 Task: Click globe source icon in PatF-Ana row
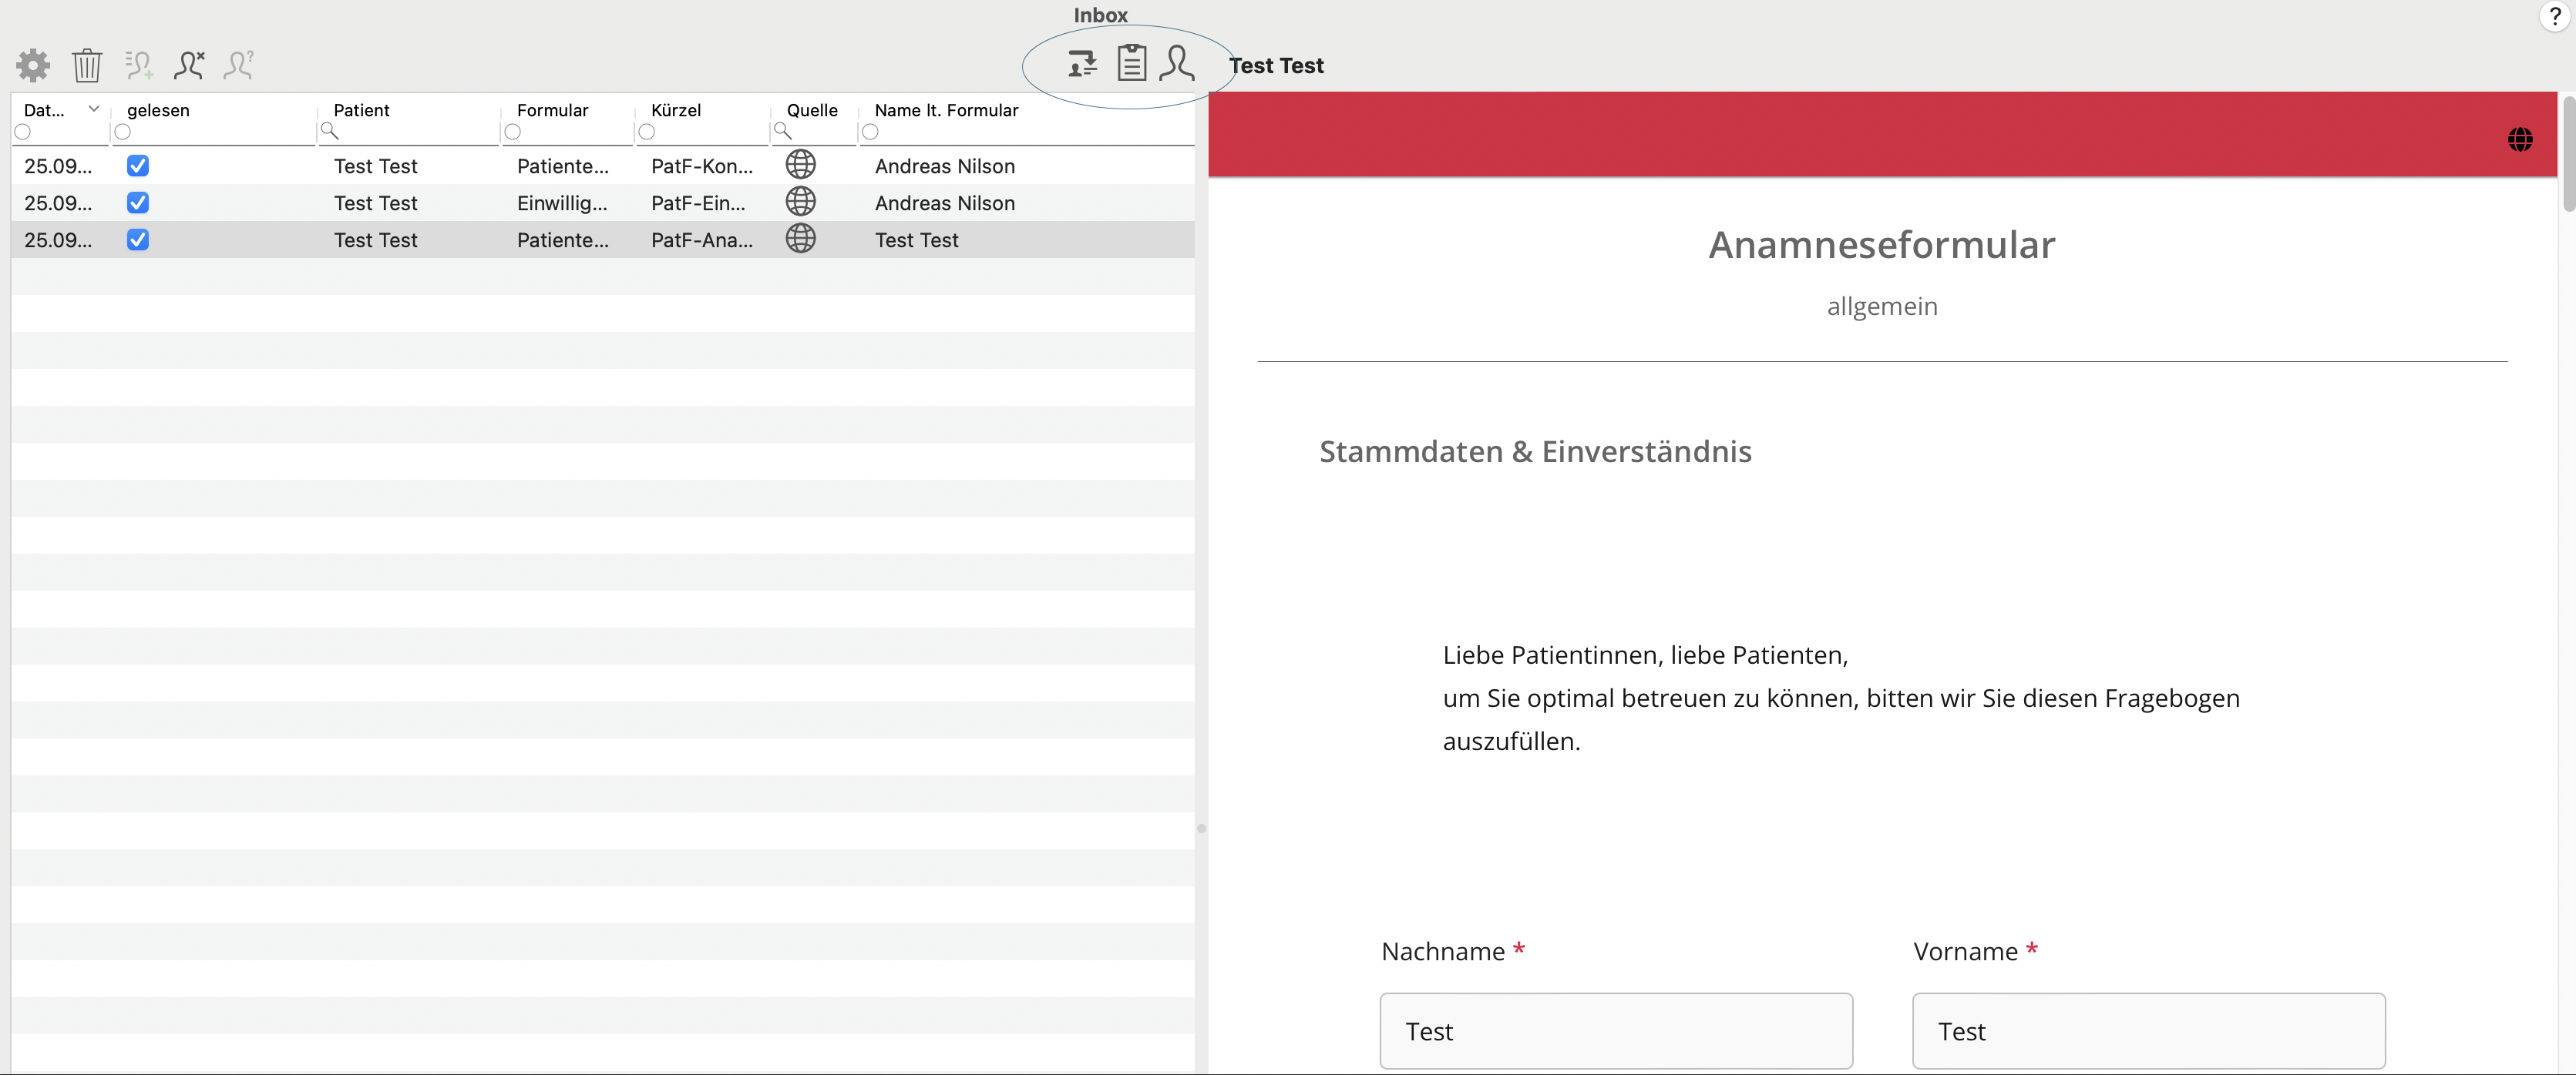click(800, 239)
